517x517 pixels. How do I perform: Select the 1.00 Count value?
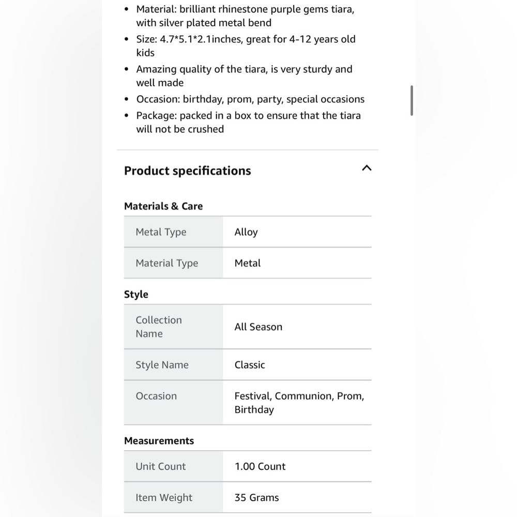tap(260, 466)
